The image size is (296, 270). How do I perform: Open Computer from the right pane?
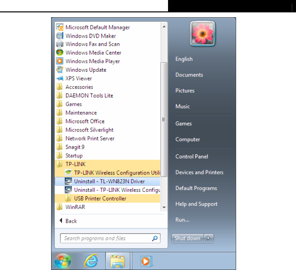tap(188, 139)
